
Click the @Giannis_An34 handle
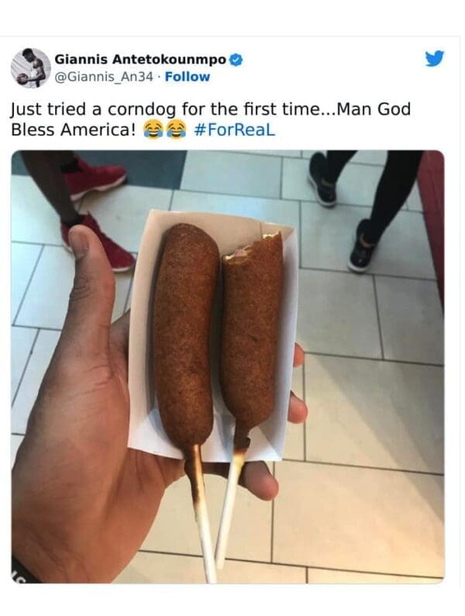coord(104,77)
